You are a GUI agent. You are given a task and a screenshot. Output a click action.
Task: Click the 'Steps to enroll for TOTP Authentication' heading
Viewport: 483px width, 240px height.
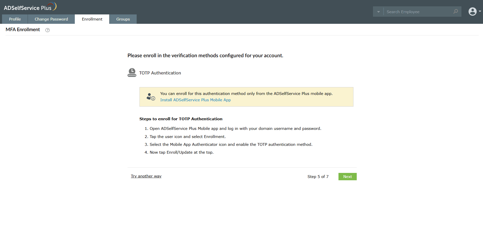click(181, 119)
